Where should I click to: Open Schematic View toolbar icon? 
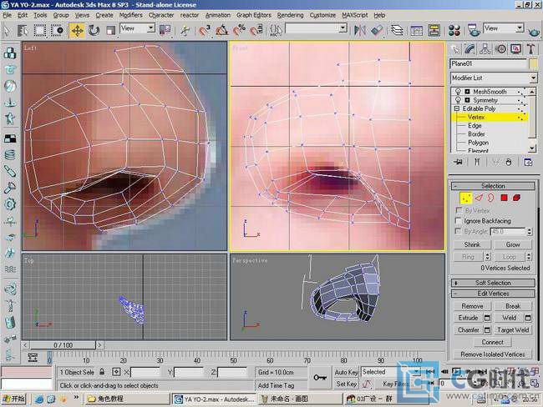434,30
